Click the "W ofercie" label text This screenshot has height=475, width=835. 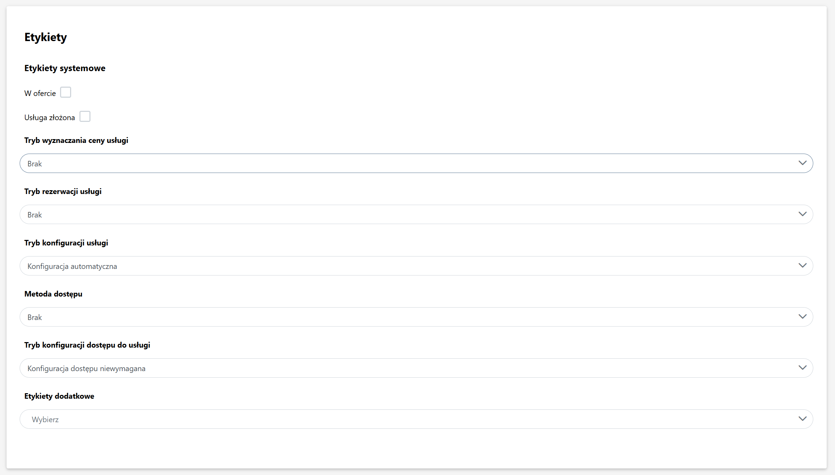click(40, 94)
